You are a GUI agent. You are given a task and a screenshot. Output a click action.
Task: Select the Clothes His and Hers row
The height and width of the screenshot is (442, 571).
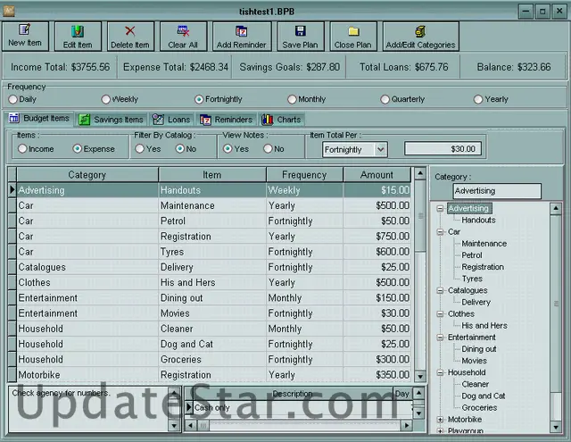(214, 282)
